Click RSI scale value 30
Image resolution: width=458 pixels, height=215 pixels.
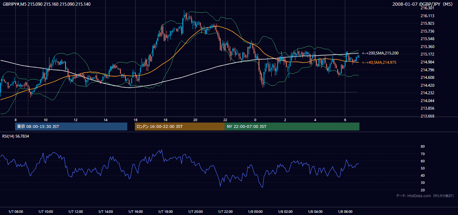(423, 183)
